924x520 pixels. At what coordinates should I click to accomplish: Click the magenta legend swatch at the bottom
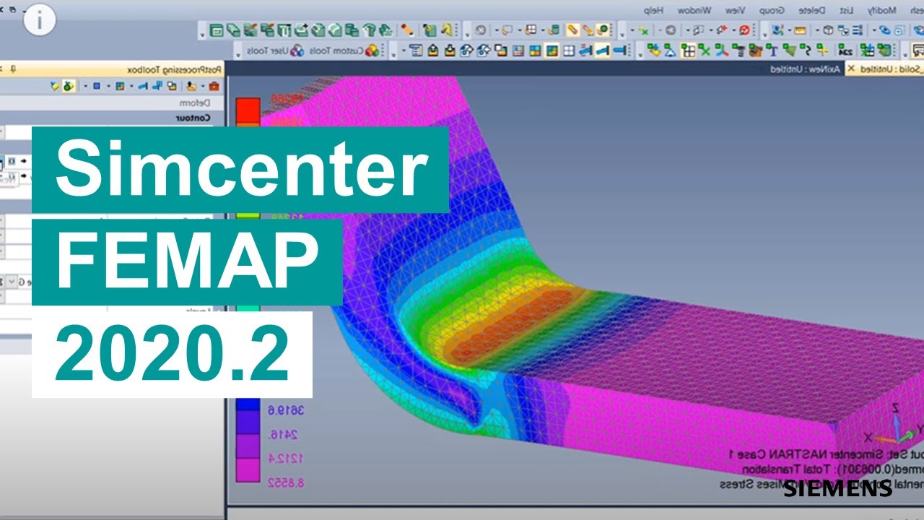[x=248, y=470]
